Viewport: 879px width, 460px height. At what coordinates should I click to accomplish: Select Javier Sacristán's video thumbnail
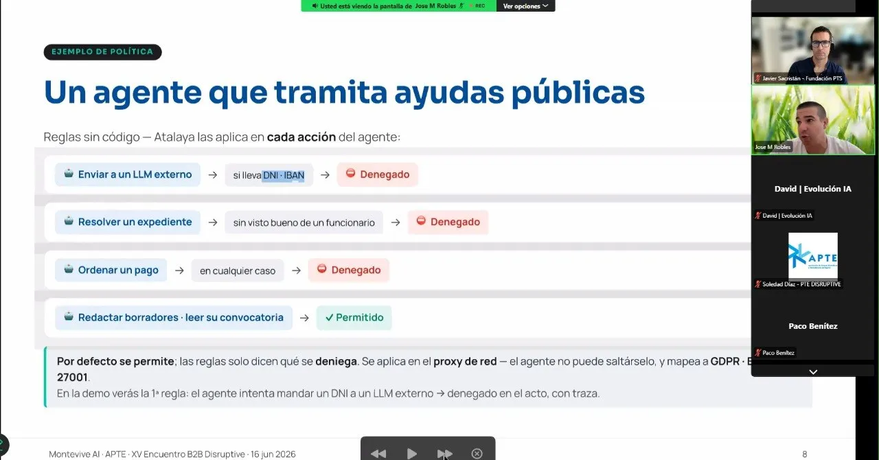(813, 50)
